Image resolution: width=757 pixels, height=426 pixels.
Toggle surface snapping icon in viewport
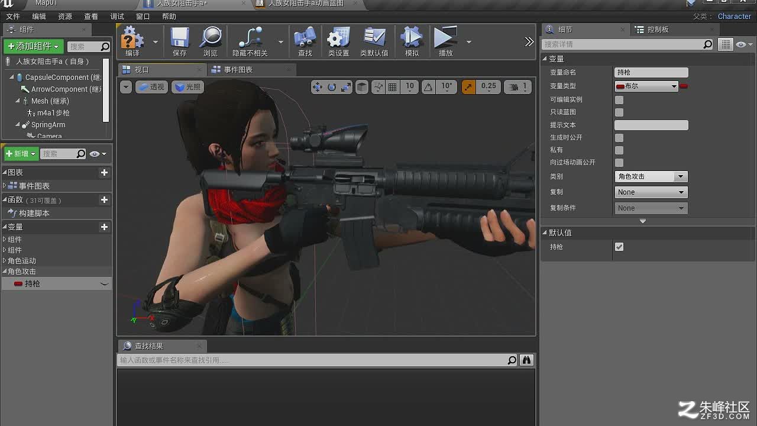378,87
